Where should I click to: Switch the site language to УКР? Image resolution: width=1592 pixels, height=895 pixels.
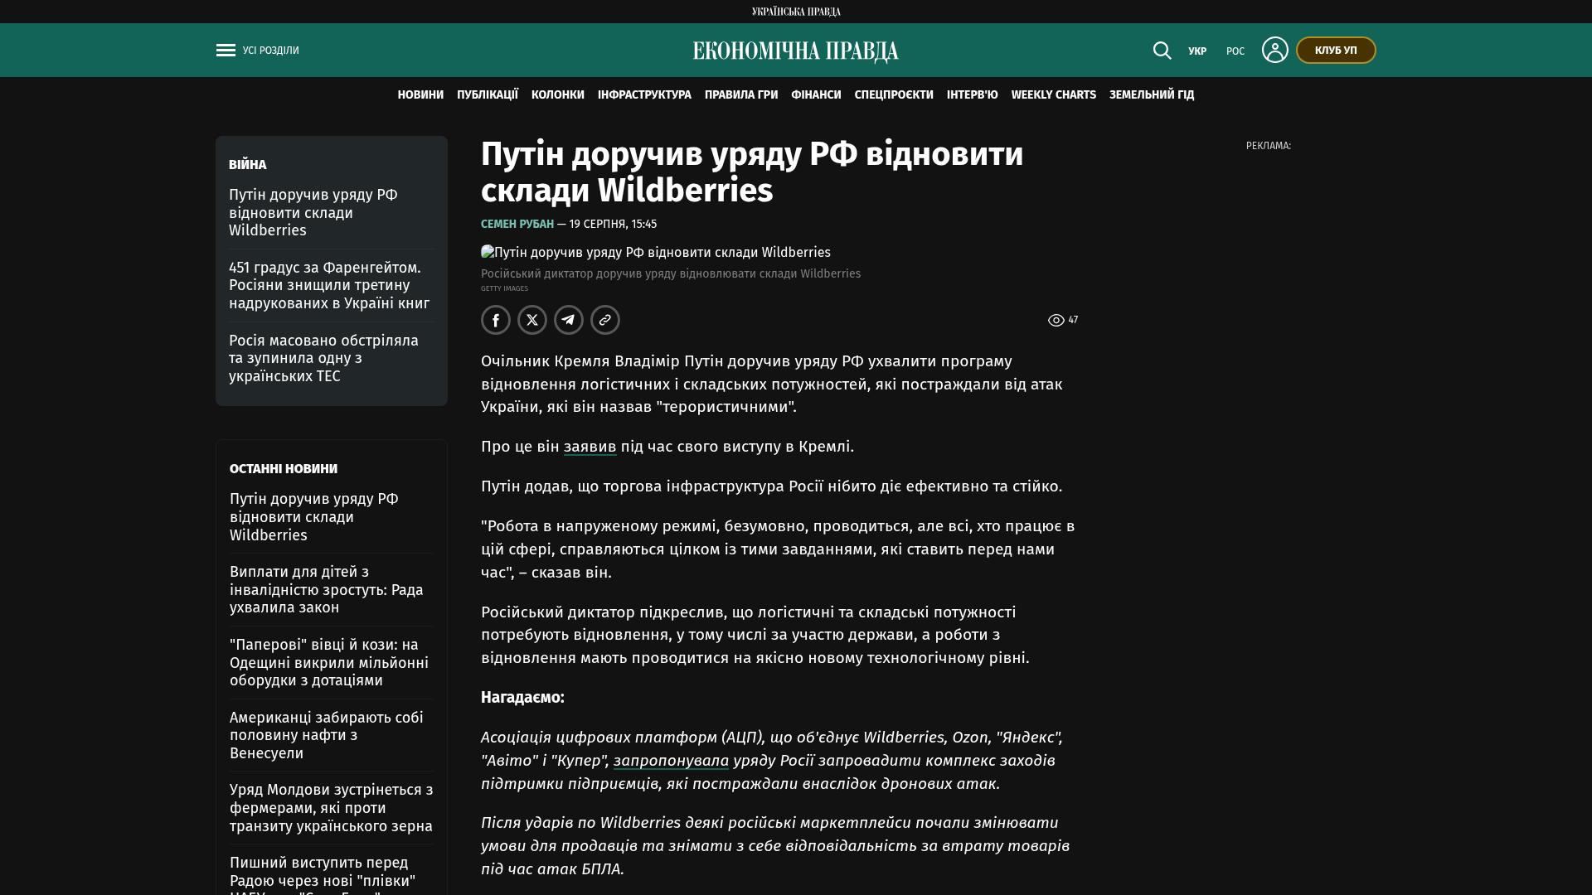click(1197, 51)
